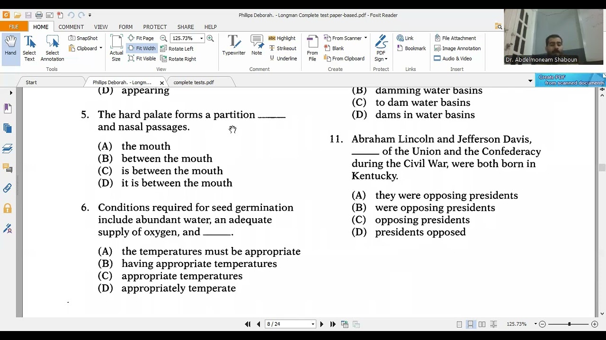Switch to the FORM ribbon tab
The height and width of the screenshot is (340, 606).
coord(125,27)
